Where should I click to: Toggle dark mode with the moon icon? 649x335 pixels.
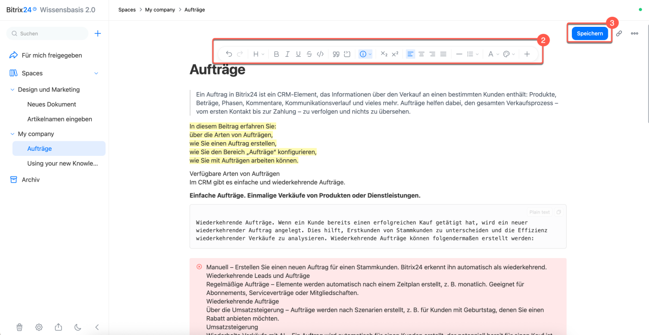click(x=78, y=327)
